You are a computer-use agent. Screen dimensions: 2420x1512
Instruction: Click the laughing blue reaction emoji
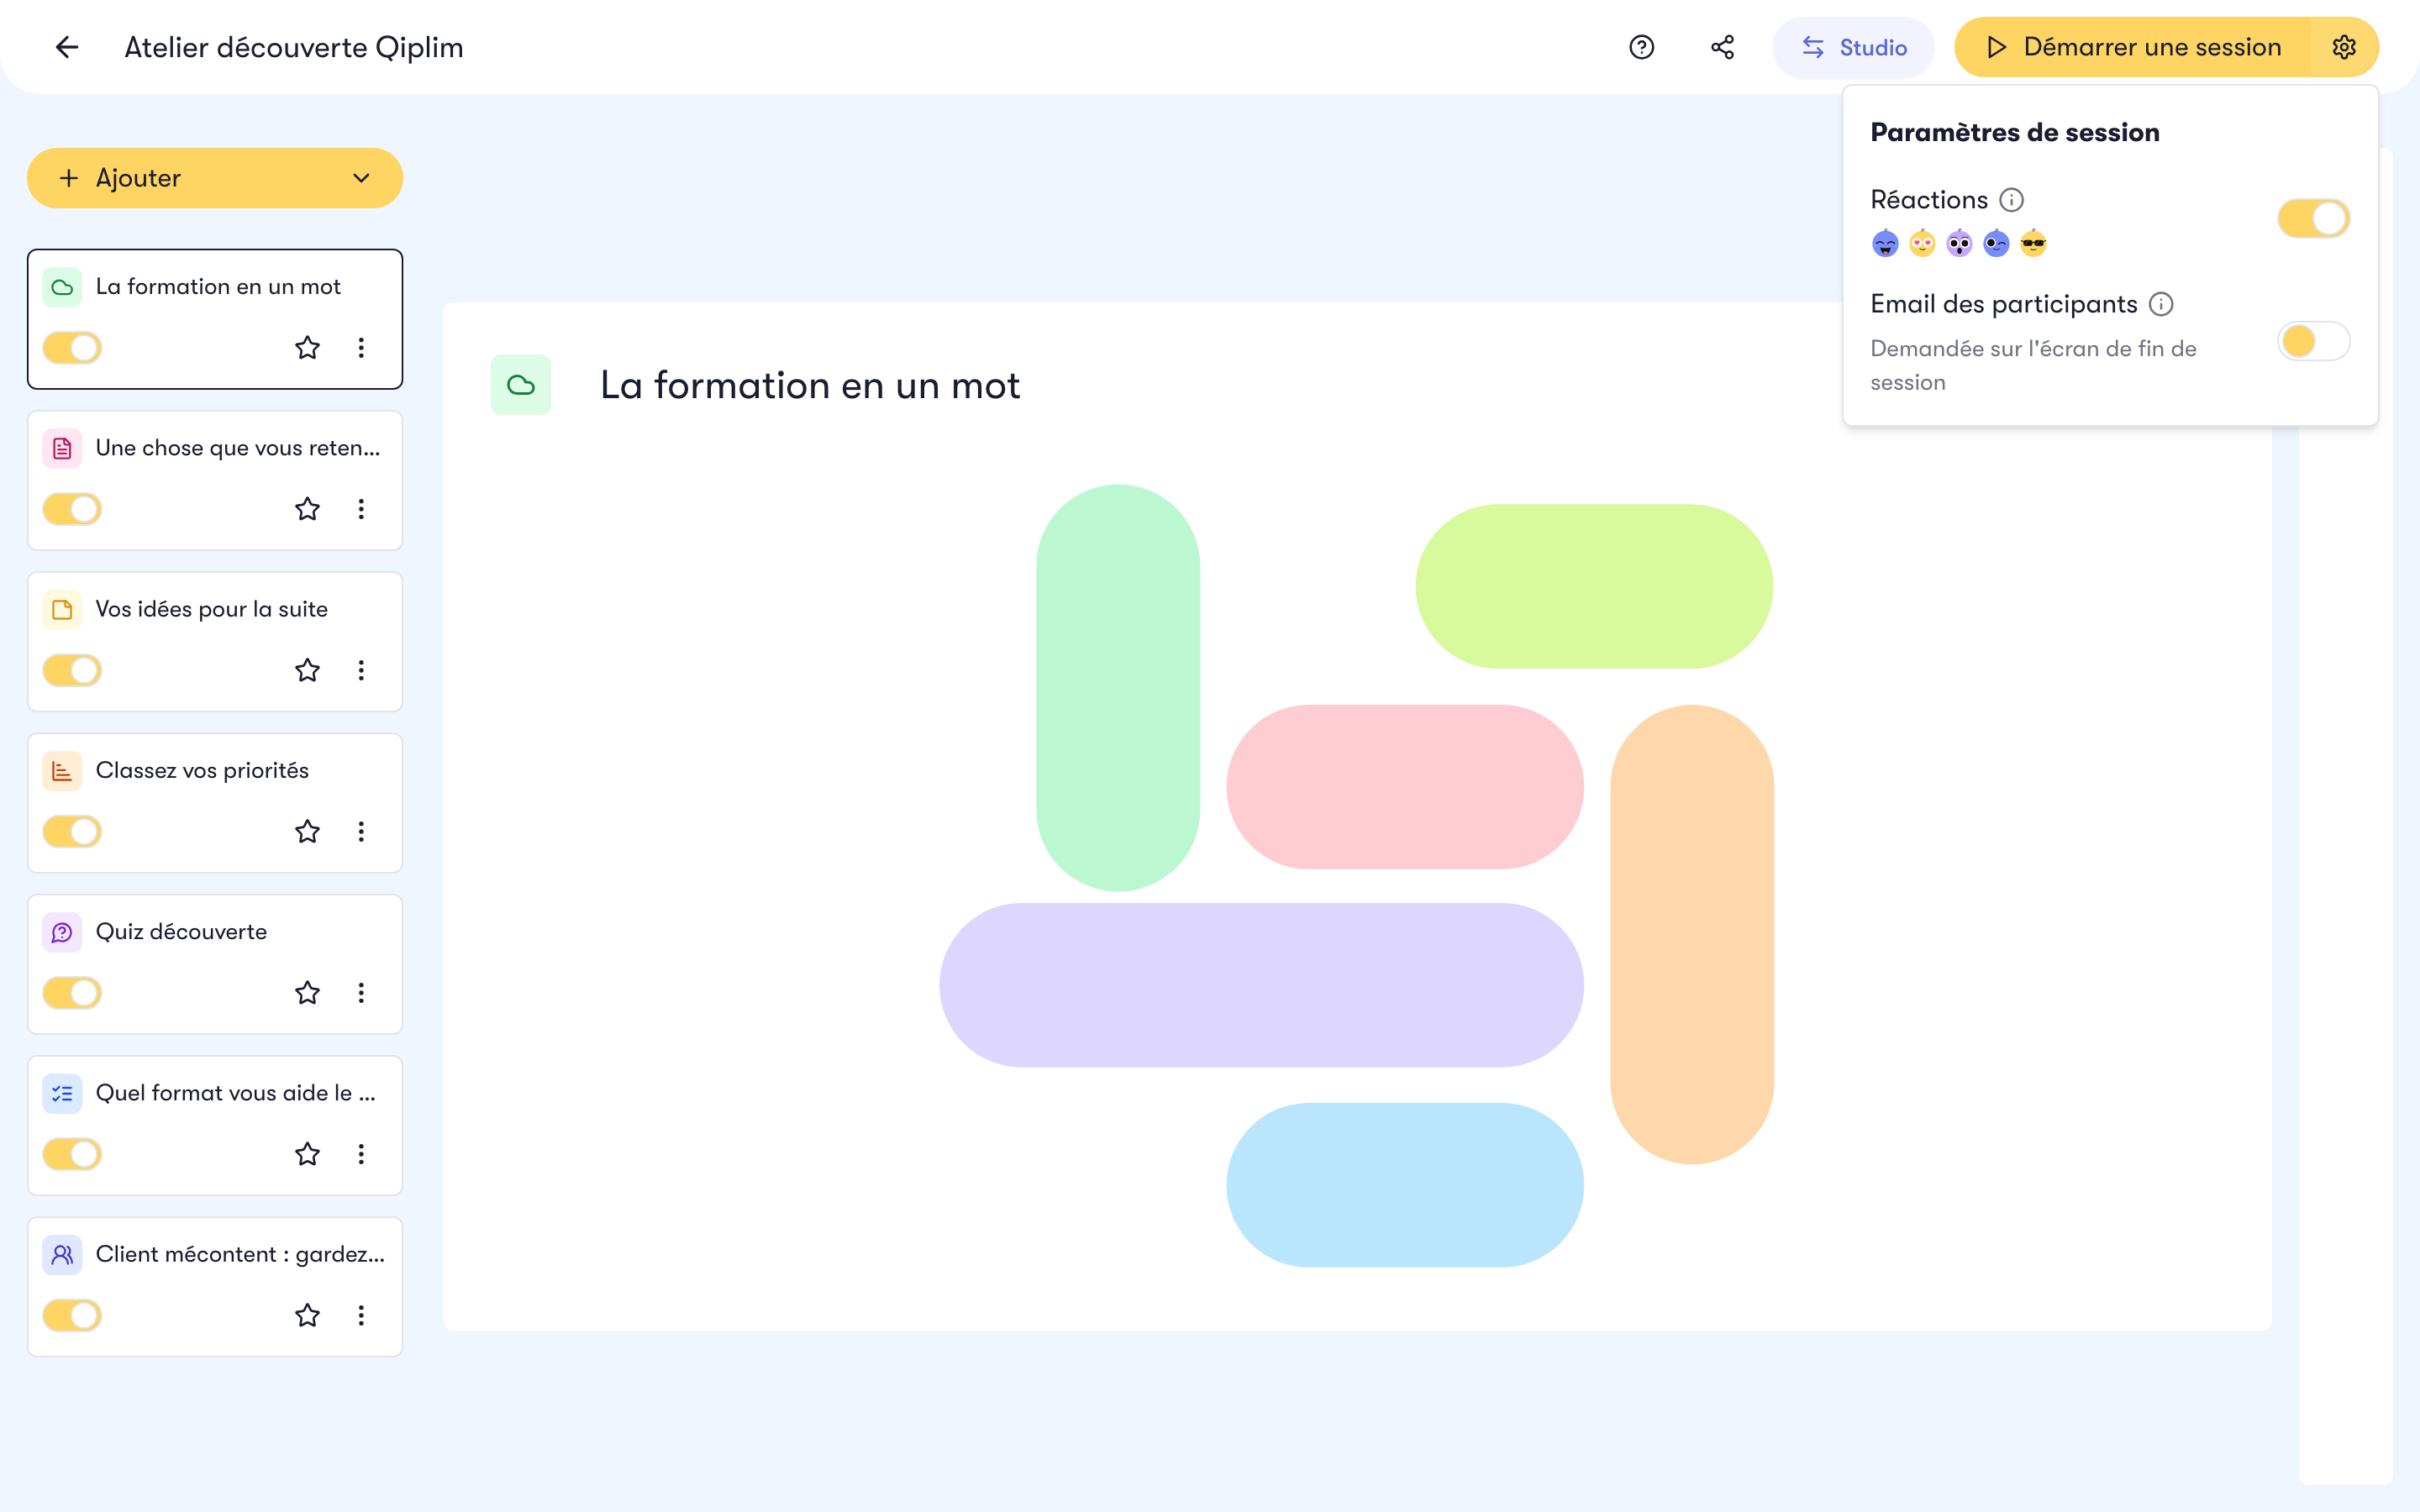coord(1885,243)
